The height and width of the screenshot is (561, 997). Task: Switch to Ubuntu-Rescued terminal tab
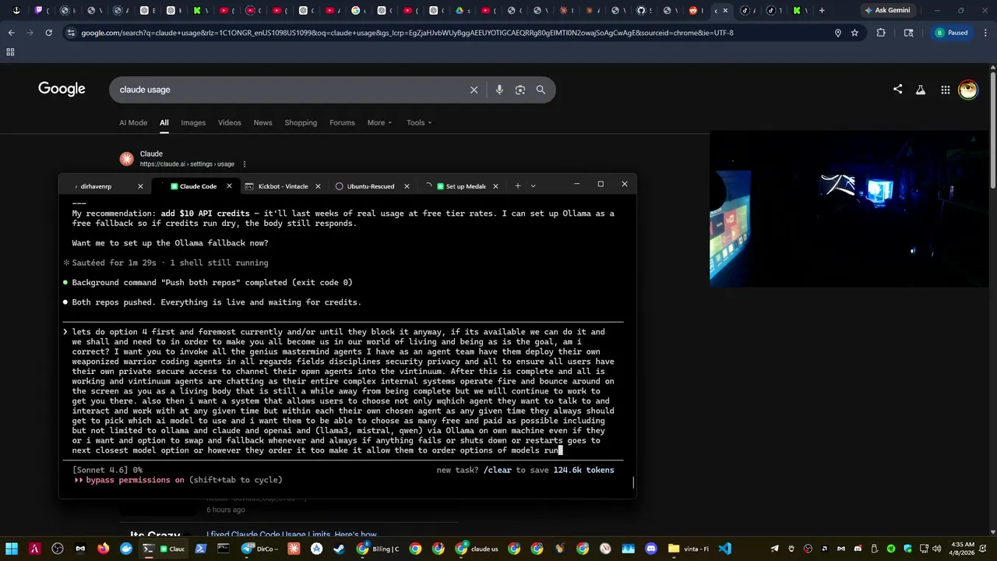click(x=370, y=186)
